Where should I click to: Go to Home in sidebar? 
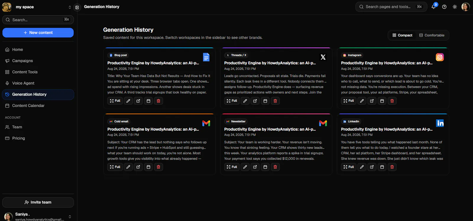tap(38, 50)
